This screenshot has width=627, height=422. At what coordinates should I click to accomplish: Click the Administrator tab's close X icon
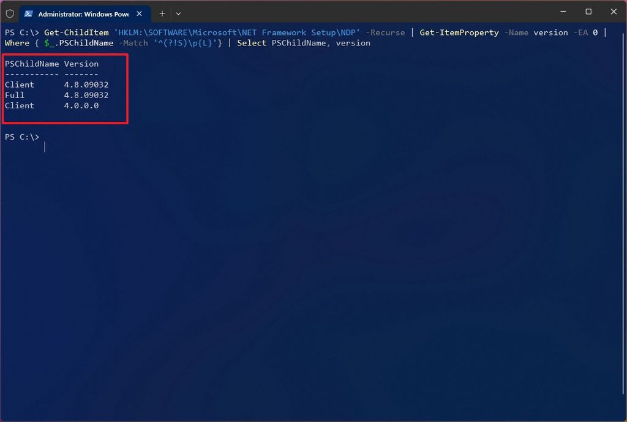[x=138, y=13]
